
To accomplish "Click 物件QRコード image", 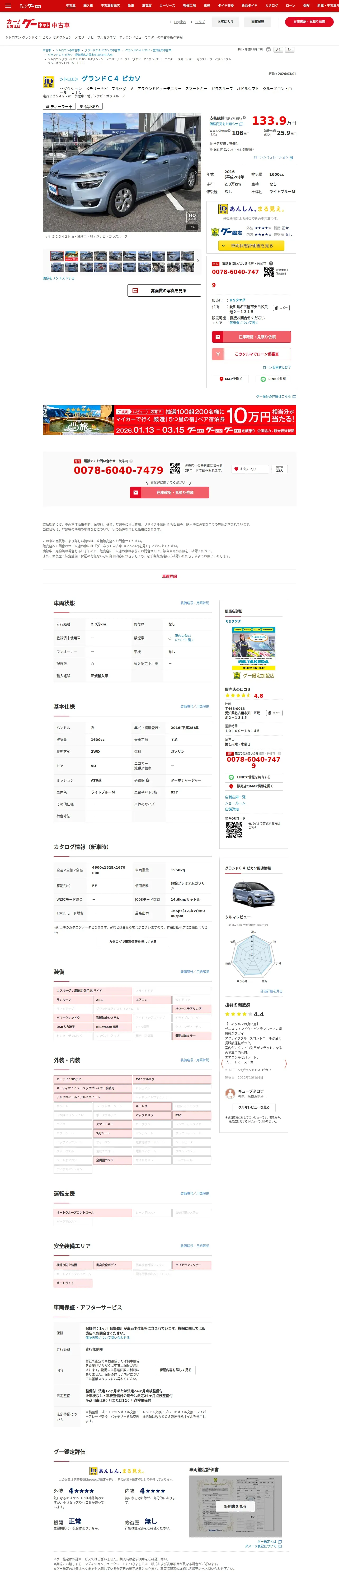I will (234, 830).
